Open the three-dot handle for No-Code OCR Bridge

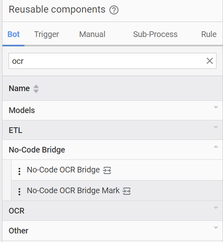(x=19, y=171)
